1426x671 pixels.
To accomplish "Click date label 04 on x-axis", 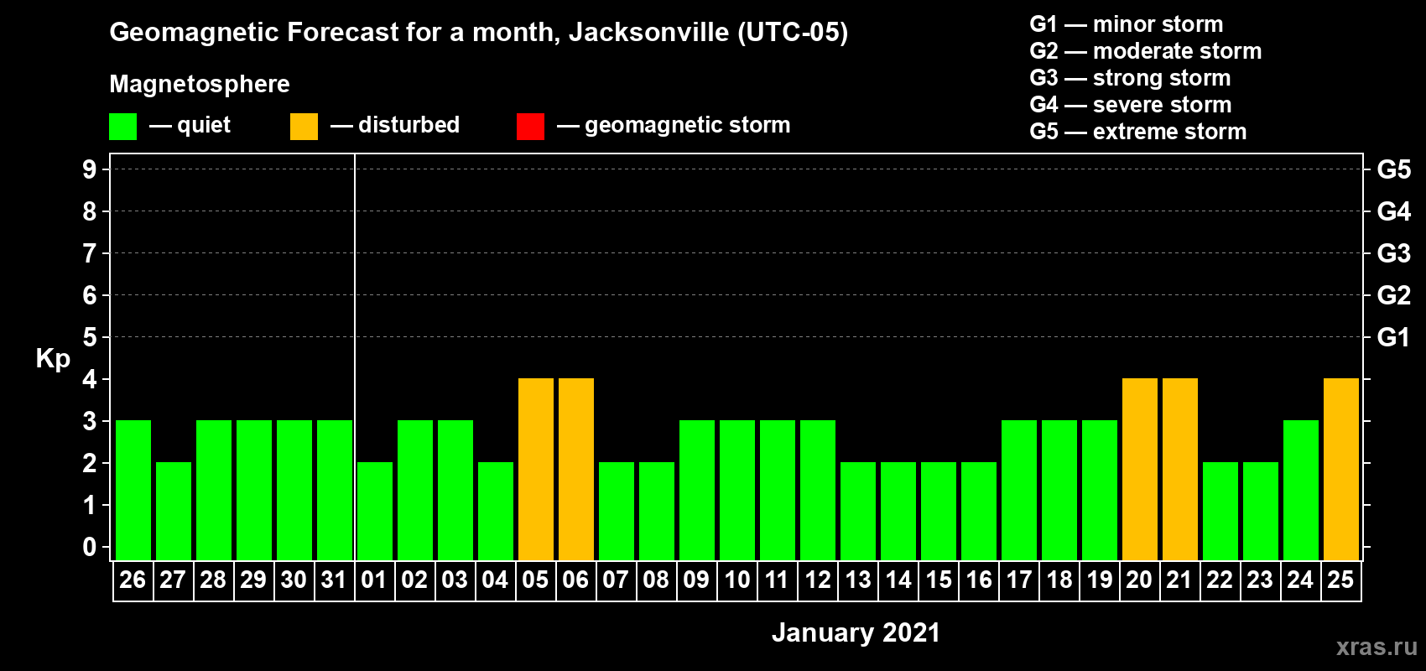I will (495, 580).
